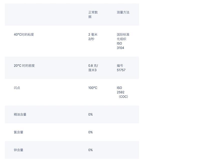Select the 0.8 克/厘米3 density value

[x=93, y=68]
